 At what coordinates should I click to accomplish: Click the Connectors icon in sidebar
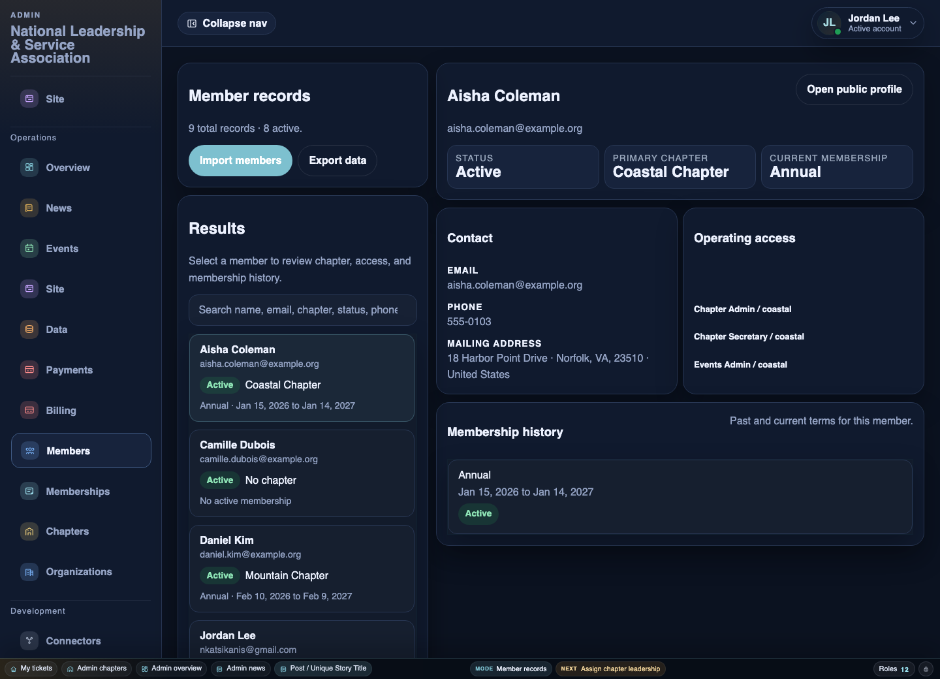pyautogui.click(x=29, y=641)
